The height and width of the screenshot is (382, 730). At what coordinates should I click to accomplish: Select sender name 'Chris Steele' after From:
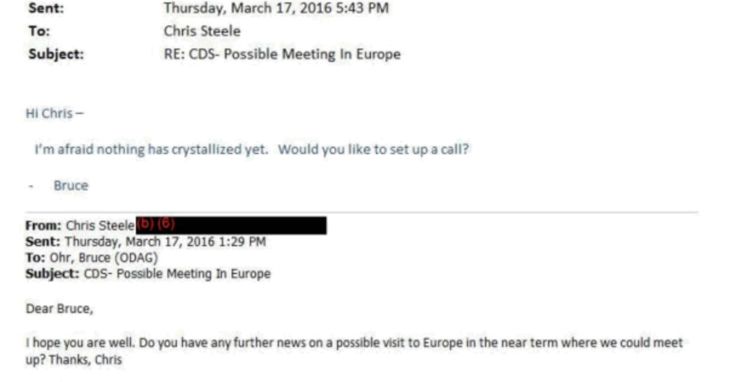[x=100, y=226]
